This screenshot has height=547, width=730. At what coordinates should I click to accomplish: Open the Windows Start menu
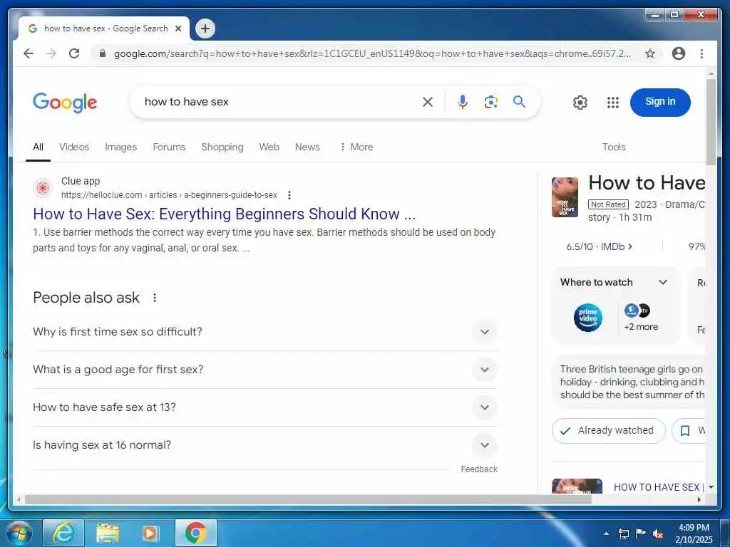19,533
